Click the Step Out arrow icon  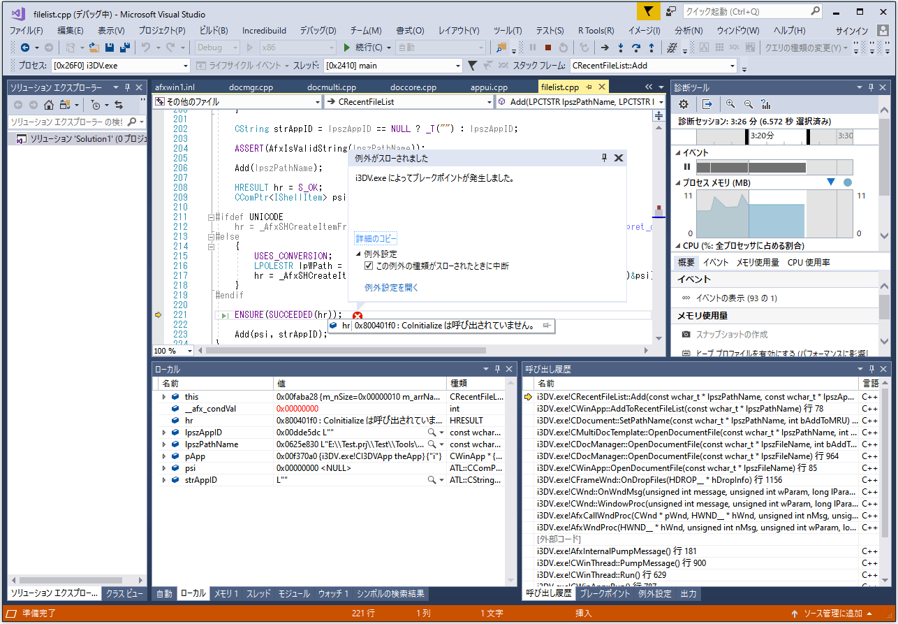click(x=652, y=48)
